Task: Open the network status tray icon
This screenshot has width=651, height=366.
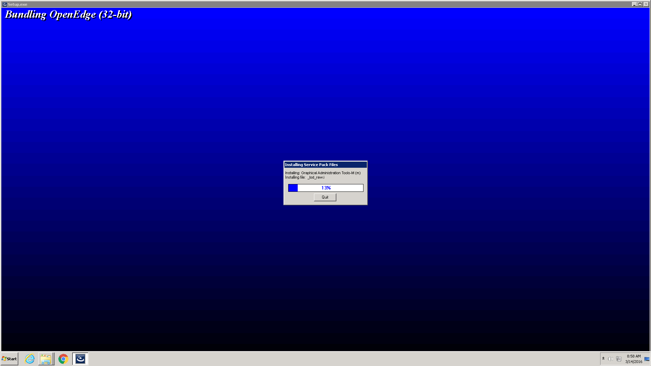Action: (619, 359)
